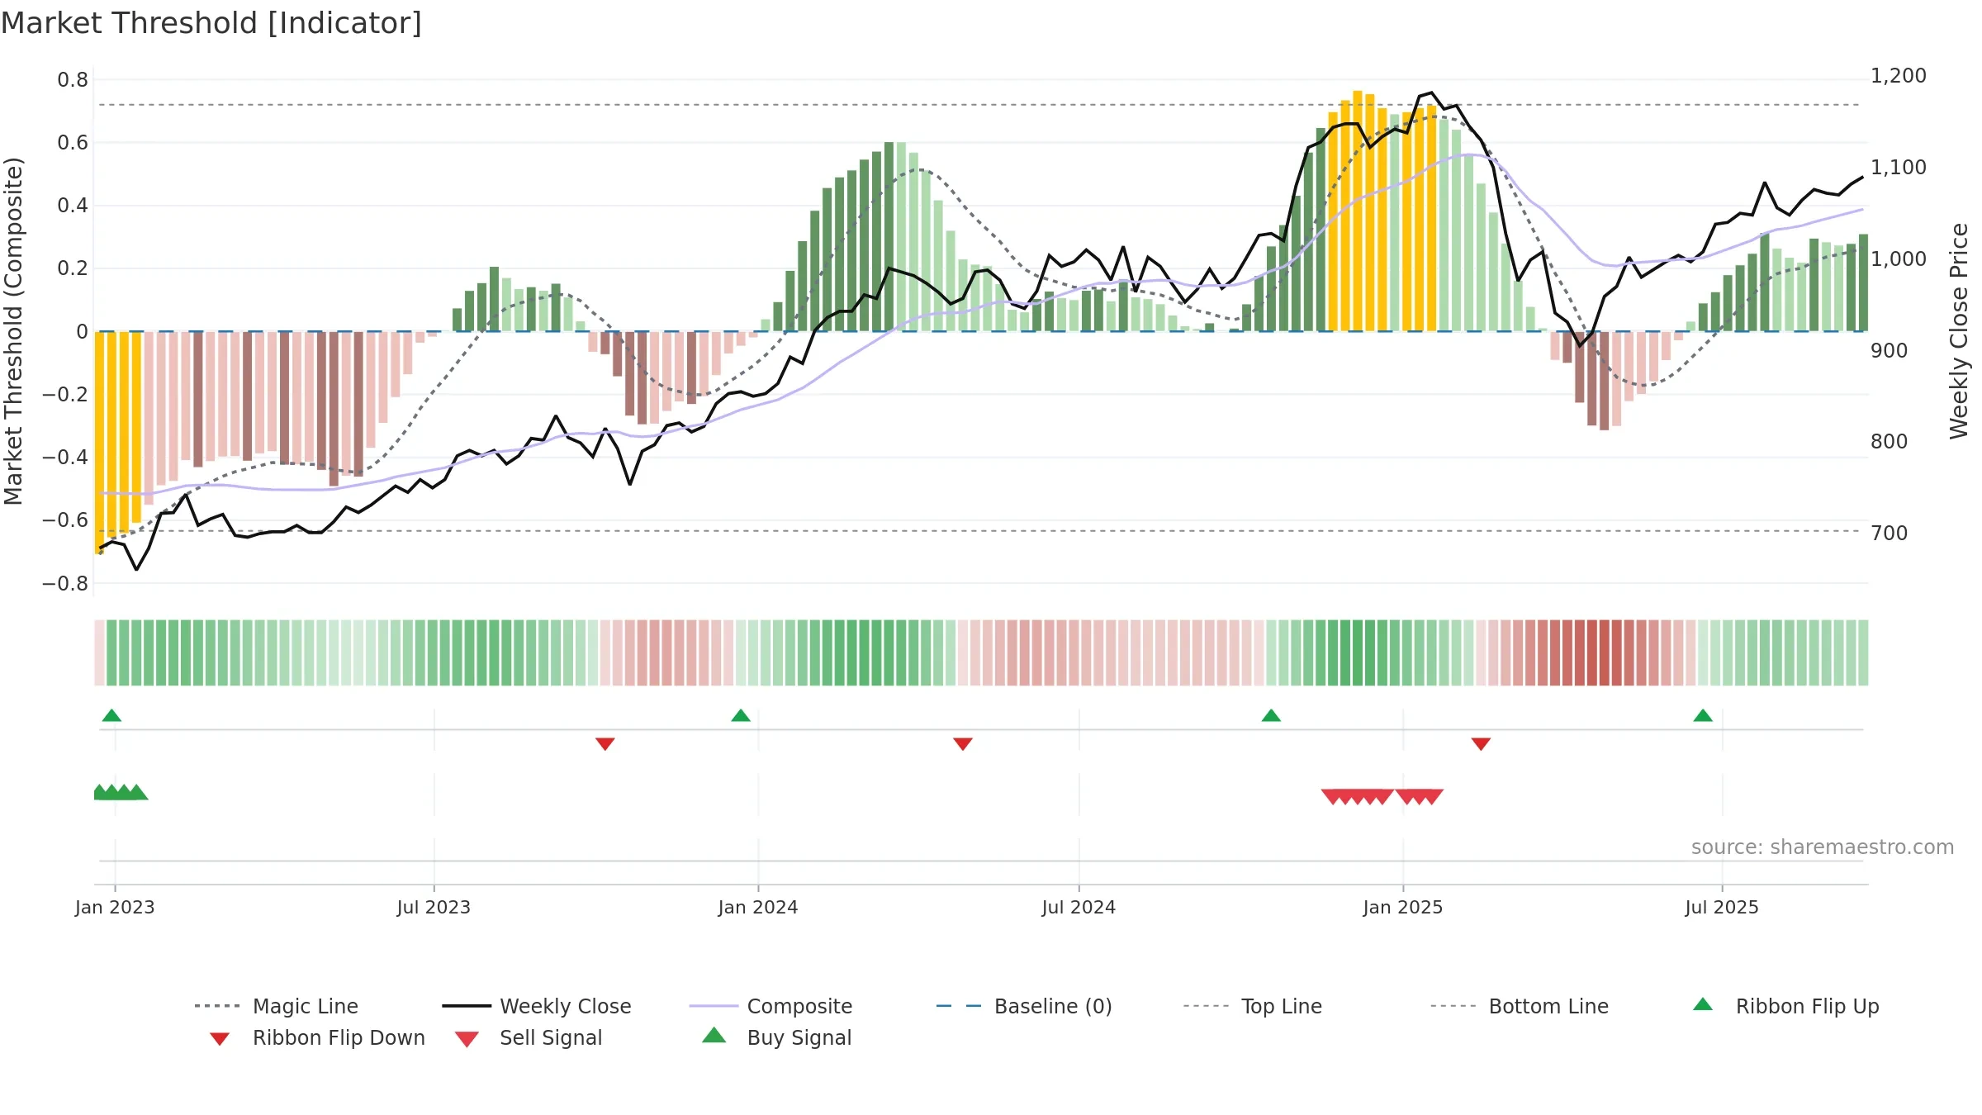
Task: Click the Ribbon Flip Up triangle between Jul 2024 and Jan 2025
Action: point(1271,715)
